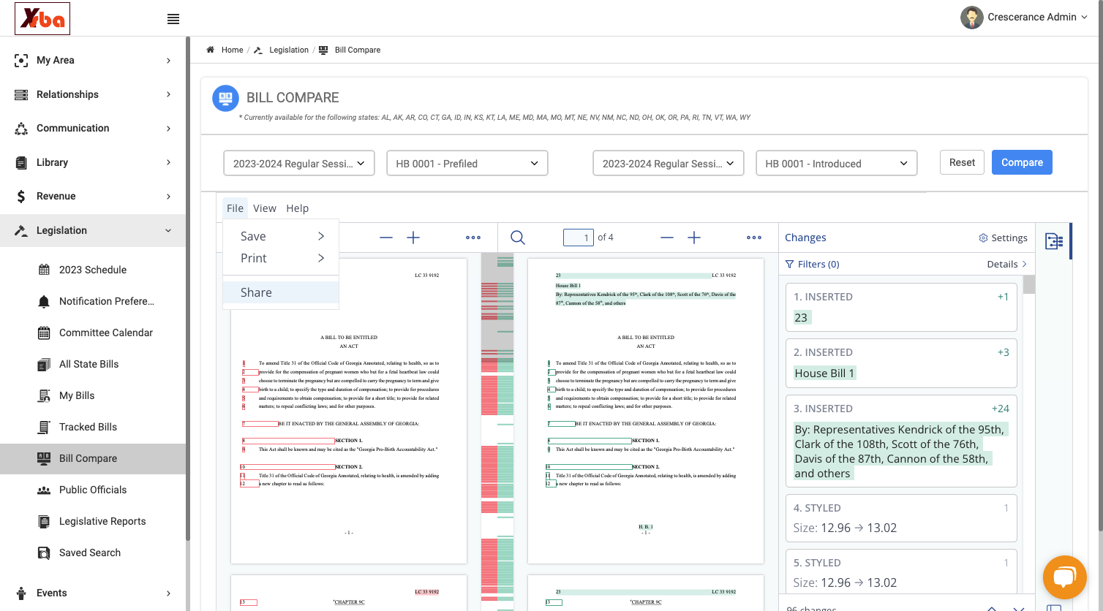Expand the Revenue sidebar section

pyautogui.click(x=93, y=196)
